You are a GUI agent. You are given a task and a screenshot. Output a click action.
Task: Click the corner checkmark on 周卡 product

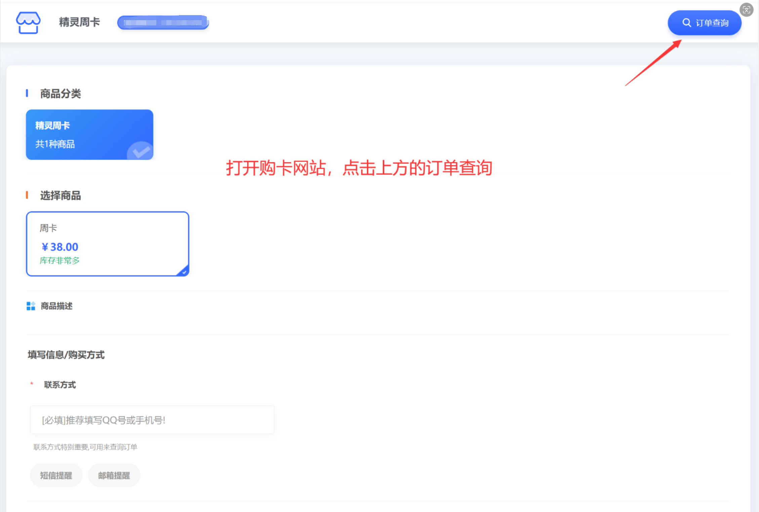184,271
